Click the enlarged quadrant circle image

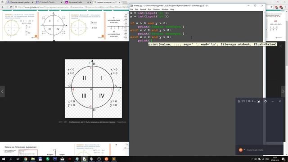coord(93,89)
